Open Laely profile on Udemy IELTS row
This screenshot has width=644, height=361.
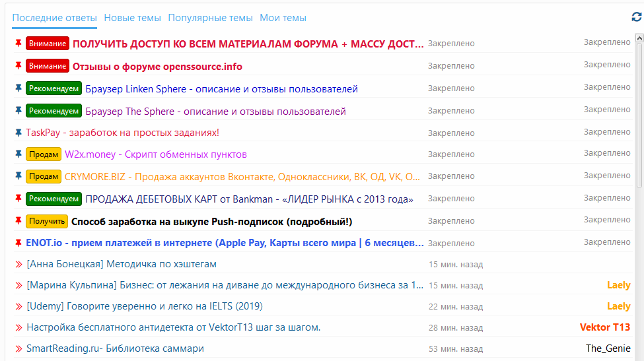(x=618, y=306)
